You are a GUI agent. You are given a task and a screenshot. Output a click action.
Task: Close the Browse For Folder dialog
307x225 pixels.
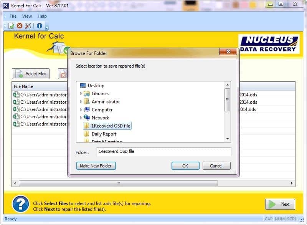tap(228, 51)
